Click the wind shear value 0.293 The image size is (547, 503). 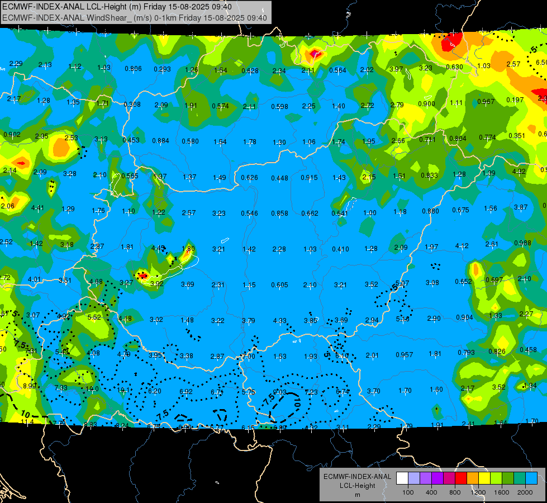tap(162, 69)
